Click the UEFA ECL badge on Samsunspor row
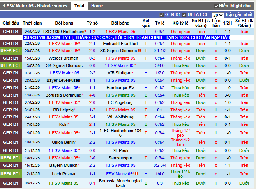Viewport: 256px width, 189px height. 11,158
